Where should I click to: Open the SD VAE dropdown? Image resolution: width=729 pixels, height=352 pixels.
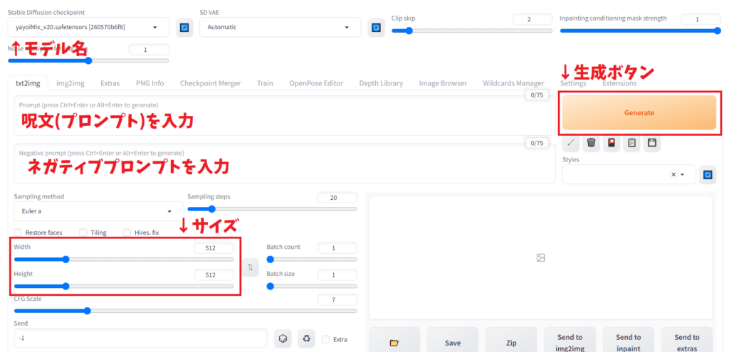280,28
